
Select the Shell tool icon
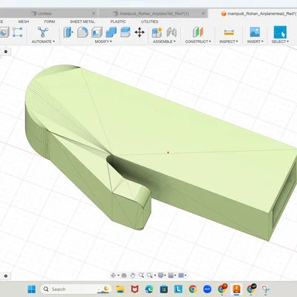pos(97,33)
